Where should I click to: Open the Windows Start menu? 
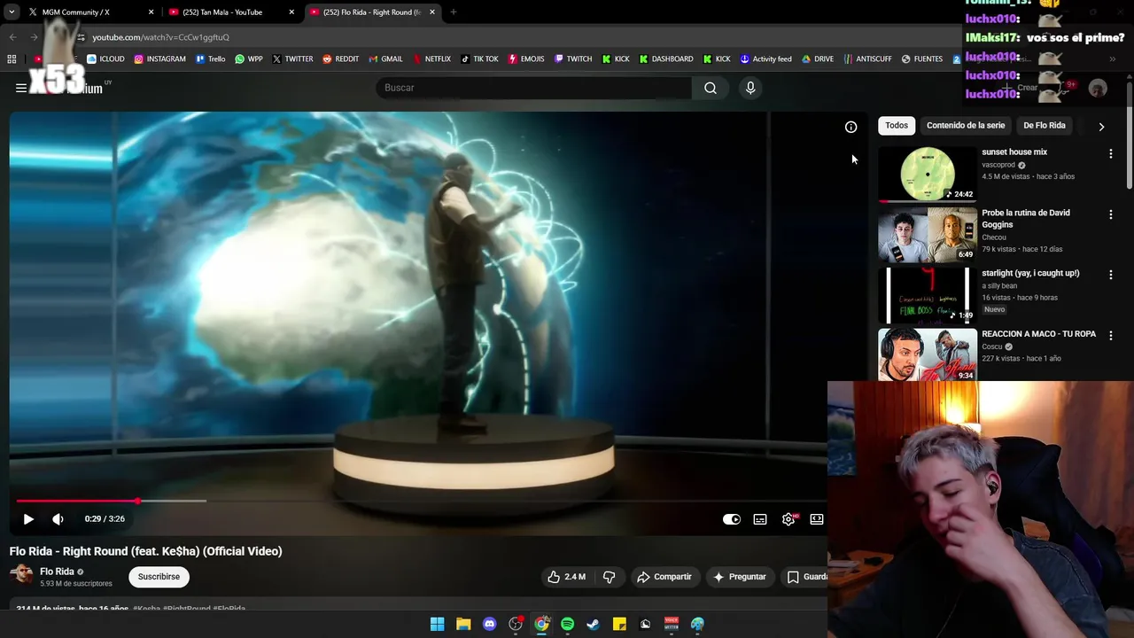coord(437,624)
